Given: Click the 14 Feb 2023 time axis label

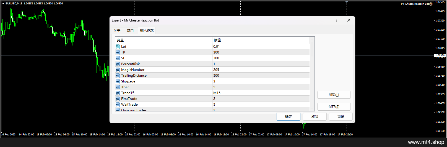Looking at the screenshot, I should pos(8,135).
